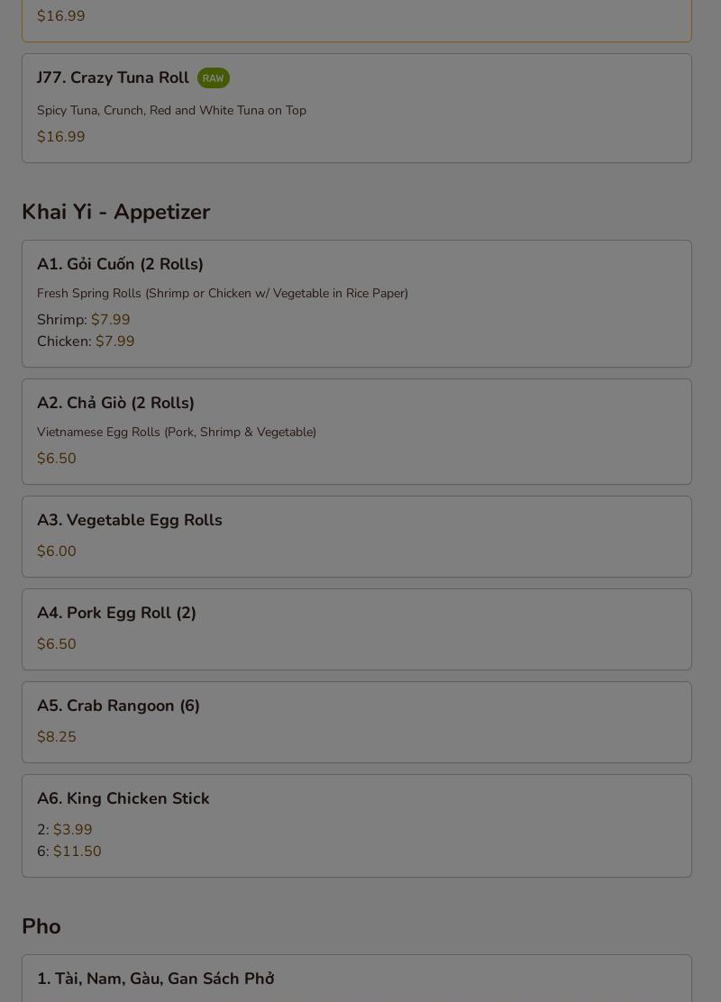Screen dimensions: 721x1002
Task: Pick the 2-piece $3.99 chicken stick option
Action: [x=65, y=830]
